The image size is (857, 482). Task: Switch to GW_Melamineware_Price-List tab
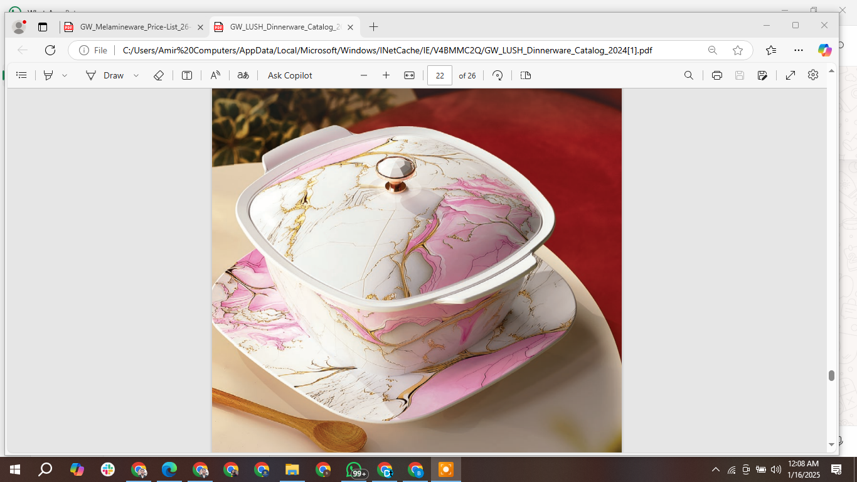(x=134, y=27)
